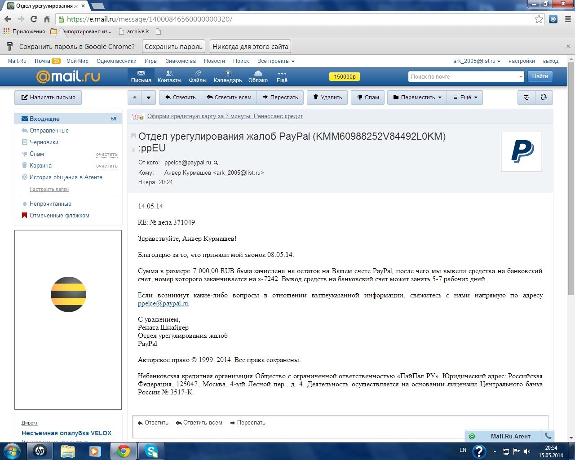Click the PayPal sender logo
Image resolution: width=575 pixels, height=460 pixels.
pyautogui.click(x=521, y=151)
